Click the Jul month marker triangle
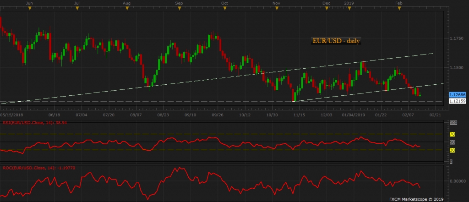Screen dimensions: 469x202 coord(77,8)
